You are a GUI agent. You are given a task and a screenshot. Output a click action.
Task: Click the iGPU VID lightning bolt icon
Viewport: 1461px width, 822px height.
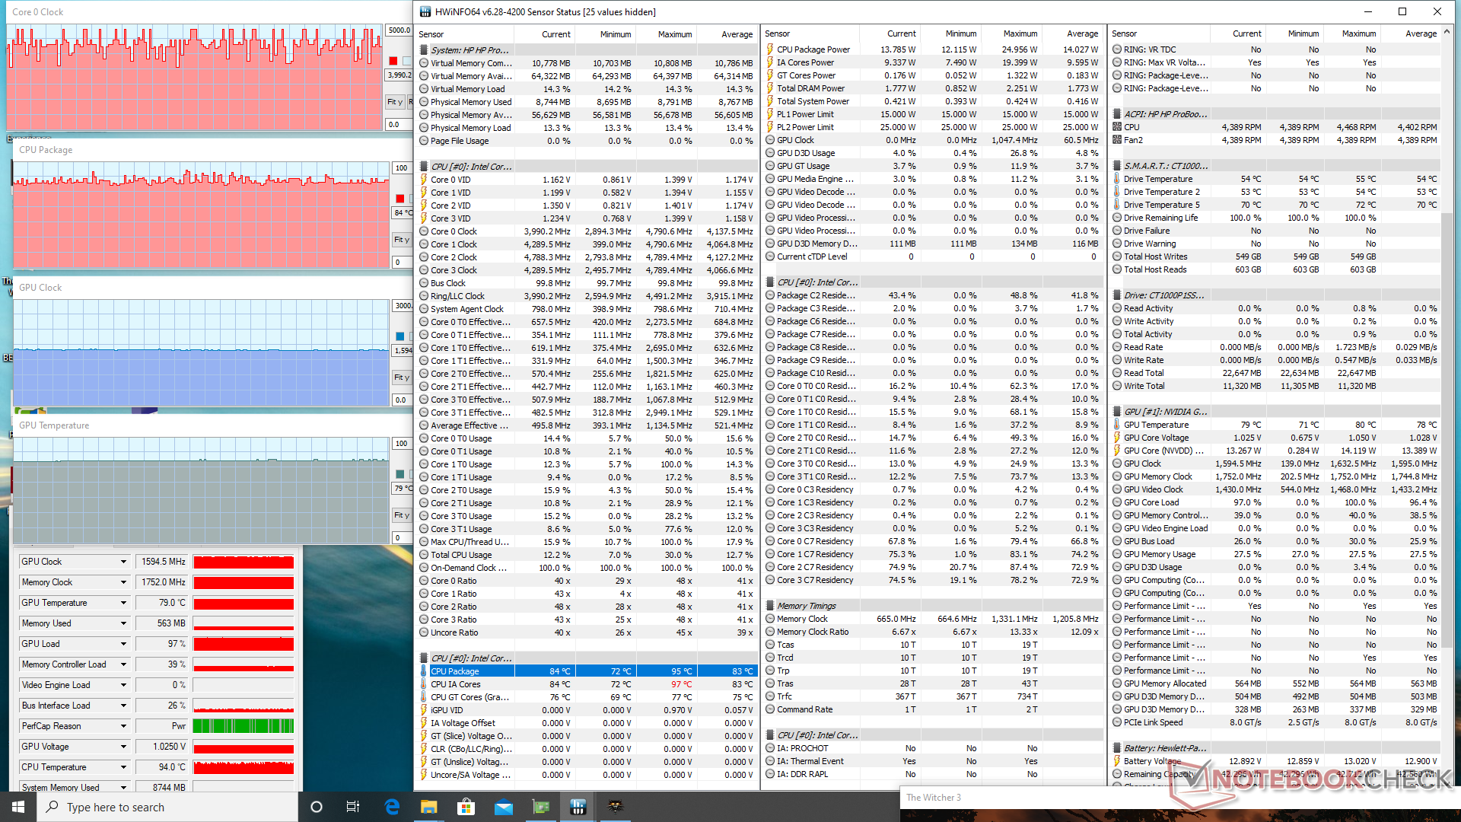click(x=424, y=710)
